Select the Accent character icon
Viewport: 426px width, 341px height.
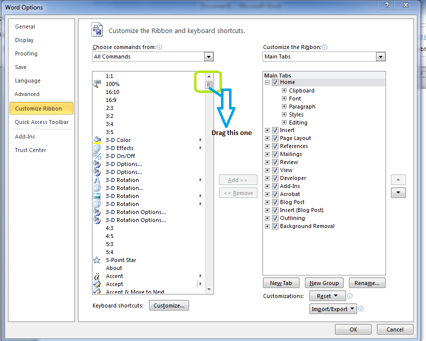tap(96, 276)
